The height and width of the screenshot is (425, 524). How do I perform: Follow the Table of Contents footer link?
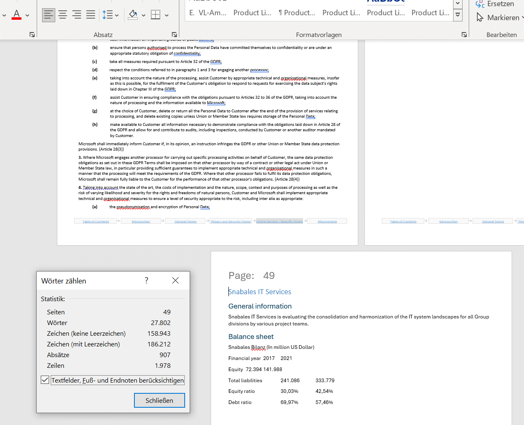tap(96, 221)
